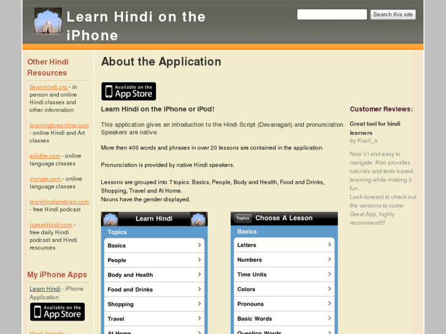Select the Body and Health row label
This screenshot has height=334, width=446.
tap(130, 275)
